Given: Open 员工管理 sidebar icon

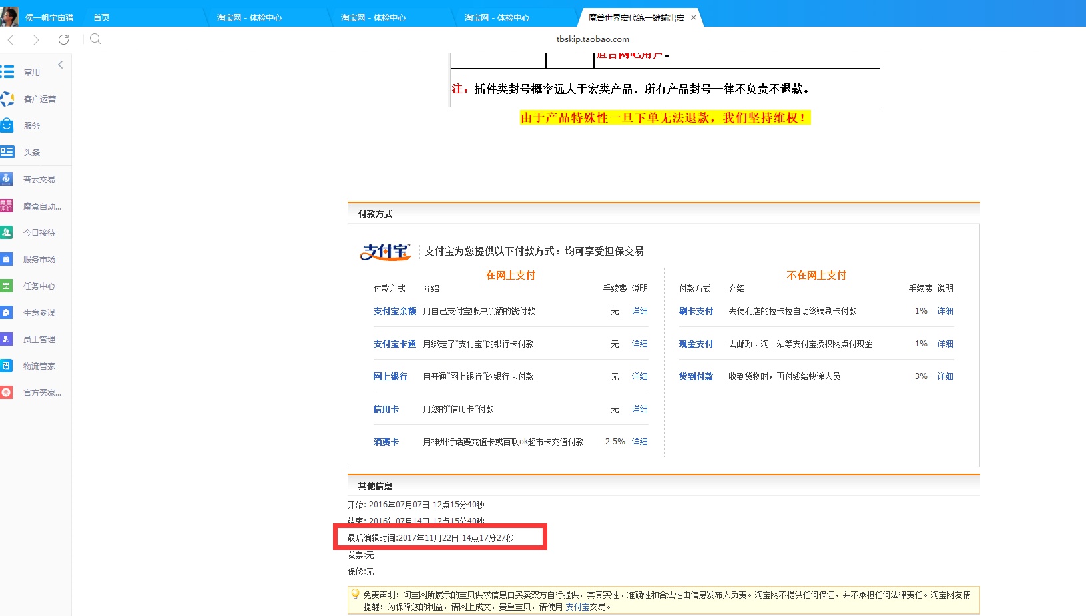Looking at the screenshot, I should (6, 339).
